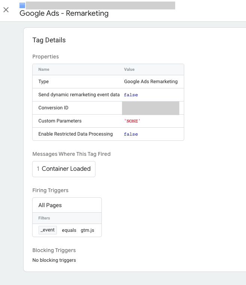Screen dimensions: 246x285
Task: Select the Google Ads - Remarketing title
Action: pyautogui.click(x=64, y=13)
